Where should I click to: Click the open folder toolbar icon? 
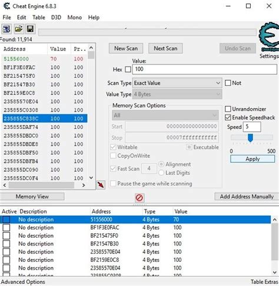click(x=19, y=29)
